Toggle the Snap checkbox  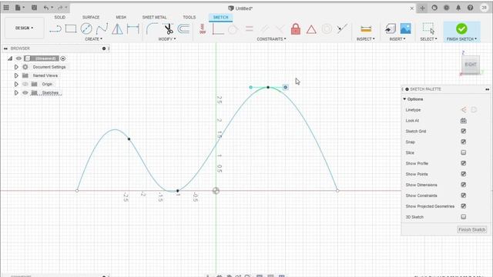click(464, 142)
